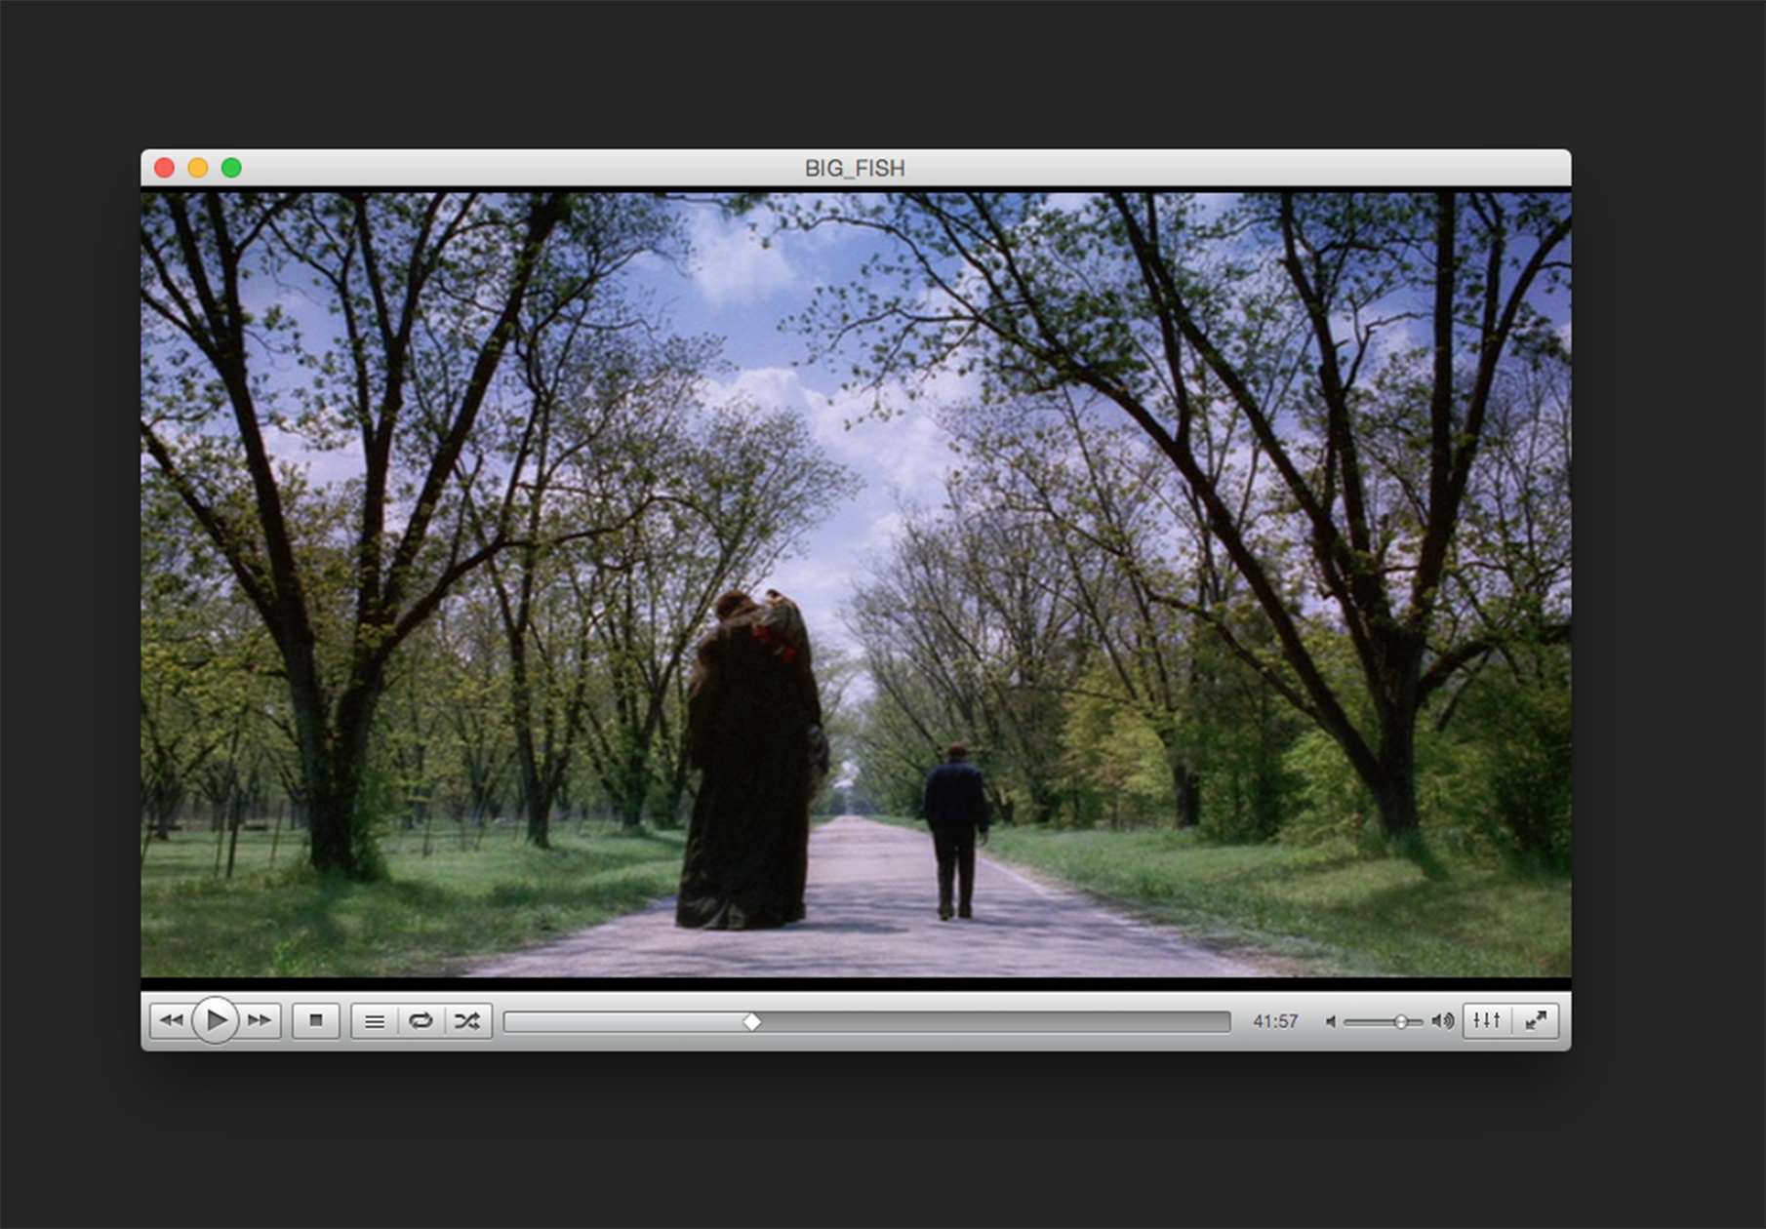Enter fullscreen mode
1766x1229 pixels.
click(1536, 1020)
